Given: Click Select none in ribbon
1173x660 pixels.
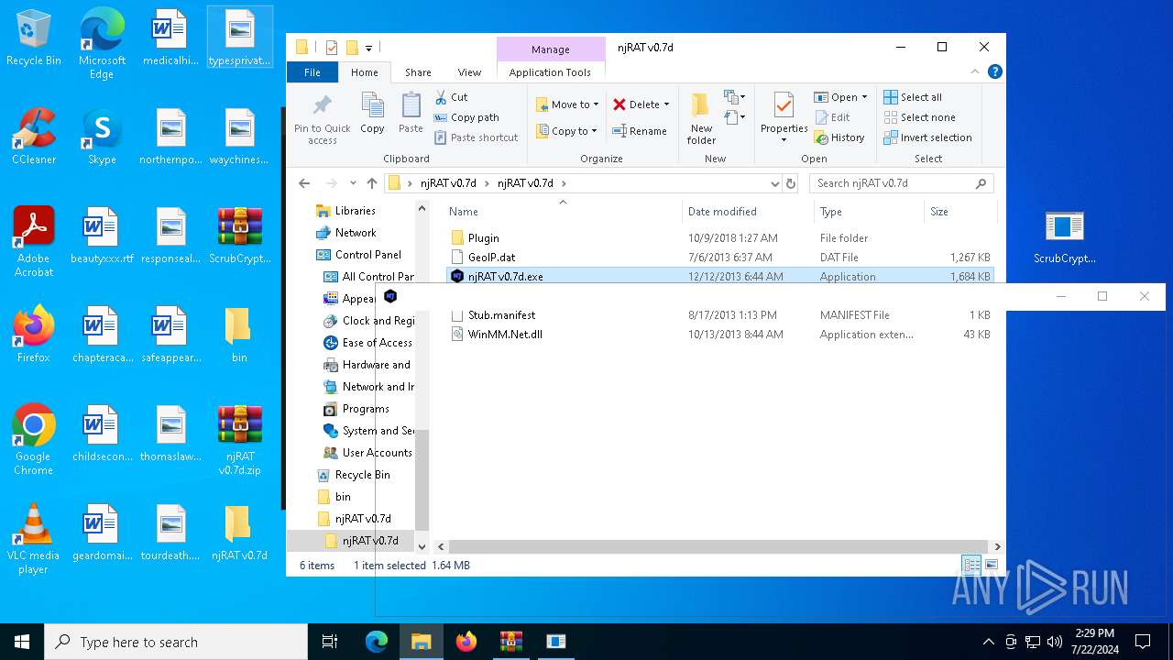Looking at the screenshot, I should point(919,117).
